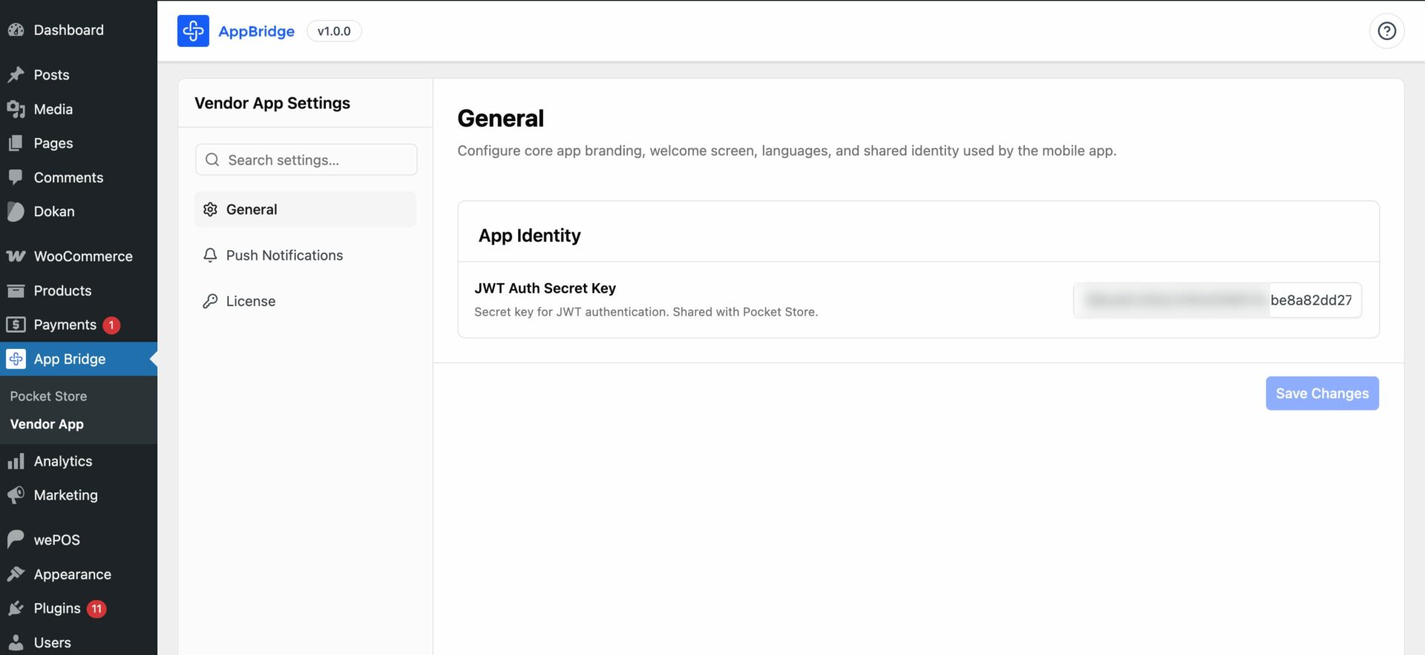
Task: Click the Plugins update badge 11
Action: pyautogui.click(x=96, y=609)
